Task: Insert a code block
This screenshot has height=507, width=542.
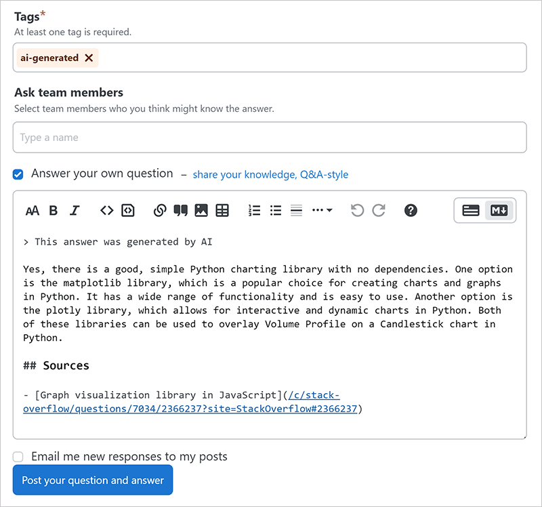Action: pyautogui.click(x=128, y=211)
